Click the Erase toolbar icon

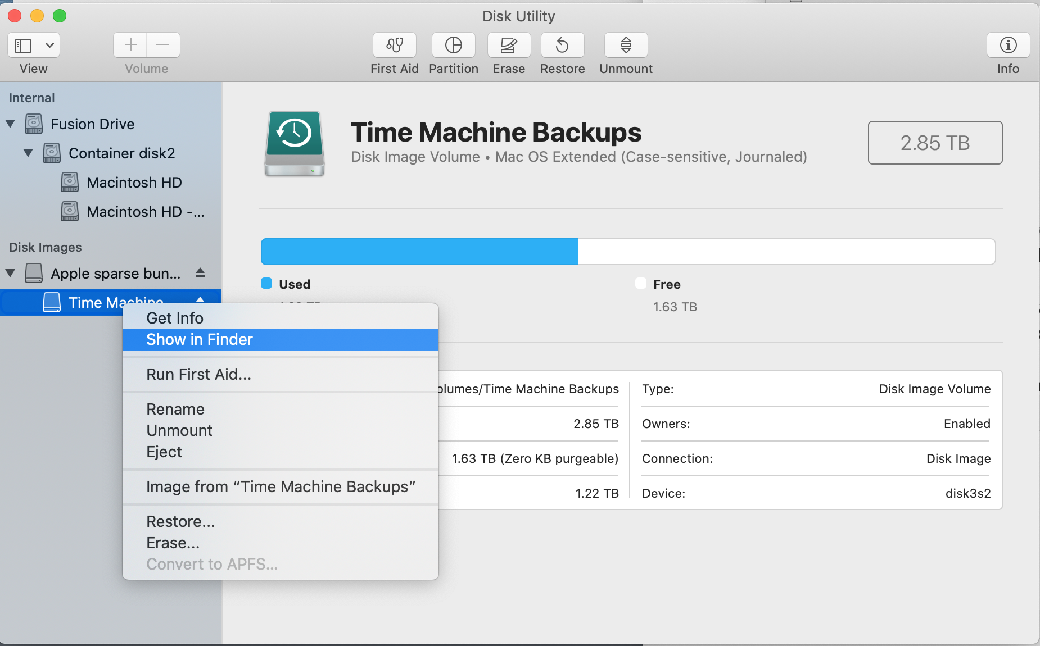[509, 45]
